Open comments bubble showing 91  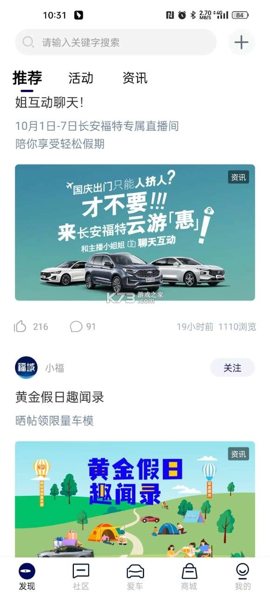76,327
